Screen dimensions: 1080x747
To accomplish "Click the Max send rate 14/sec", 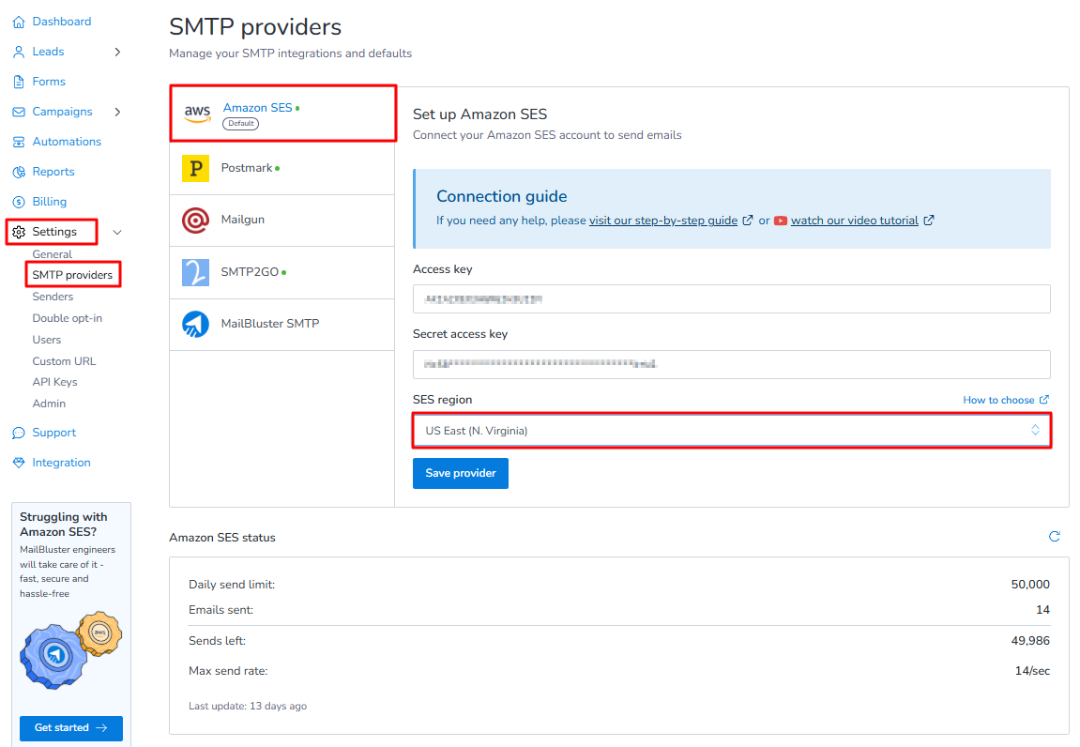I will coord(1032,671).
